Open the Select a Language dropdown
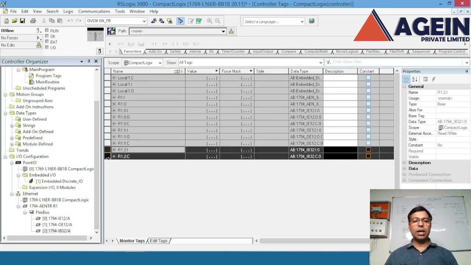This screenshot has width=471, height=265. [302, 22]
